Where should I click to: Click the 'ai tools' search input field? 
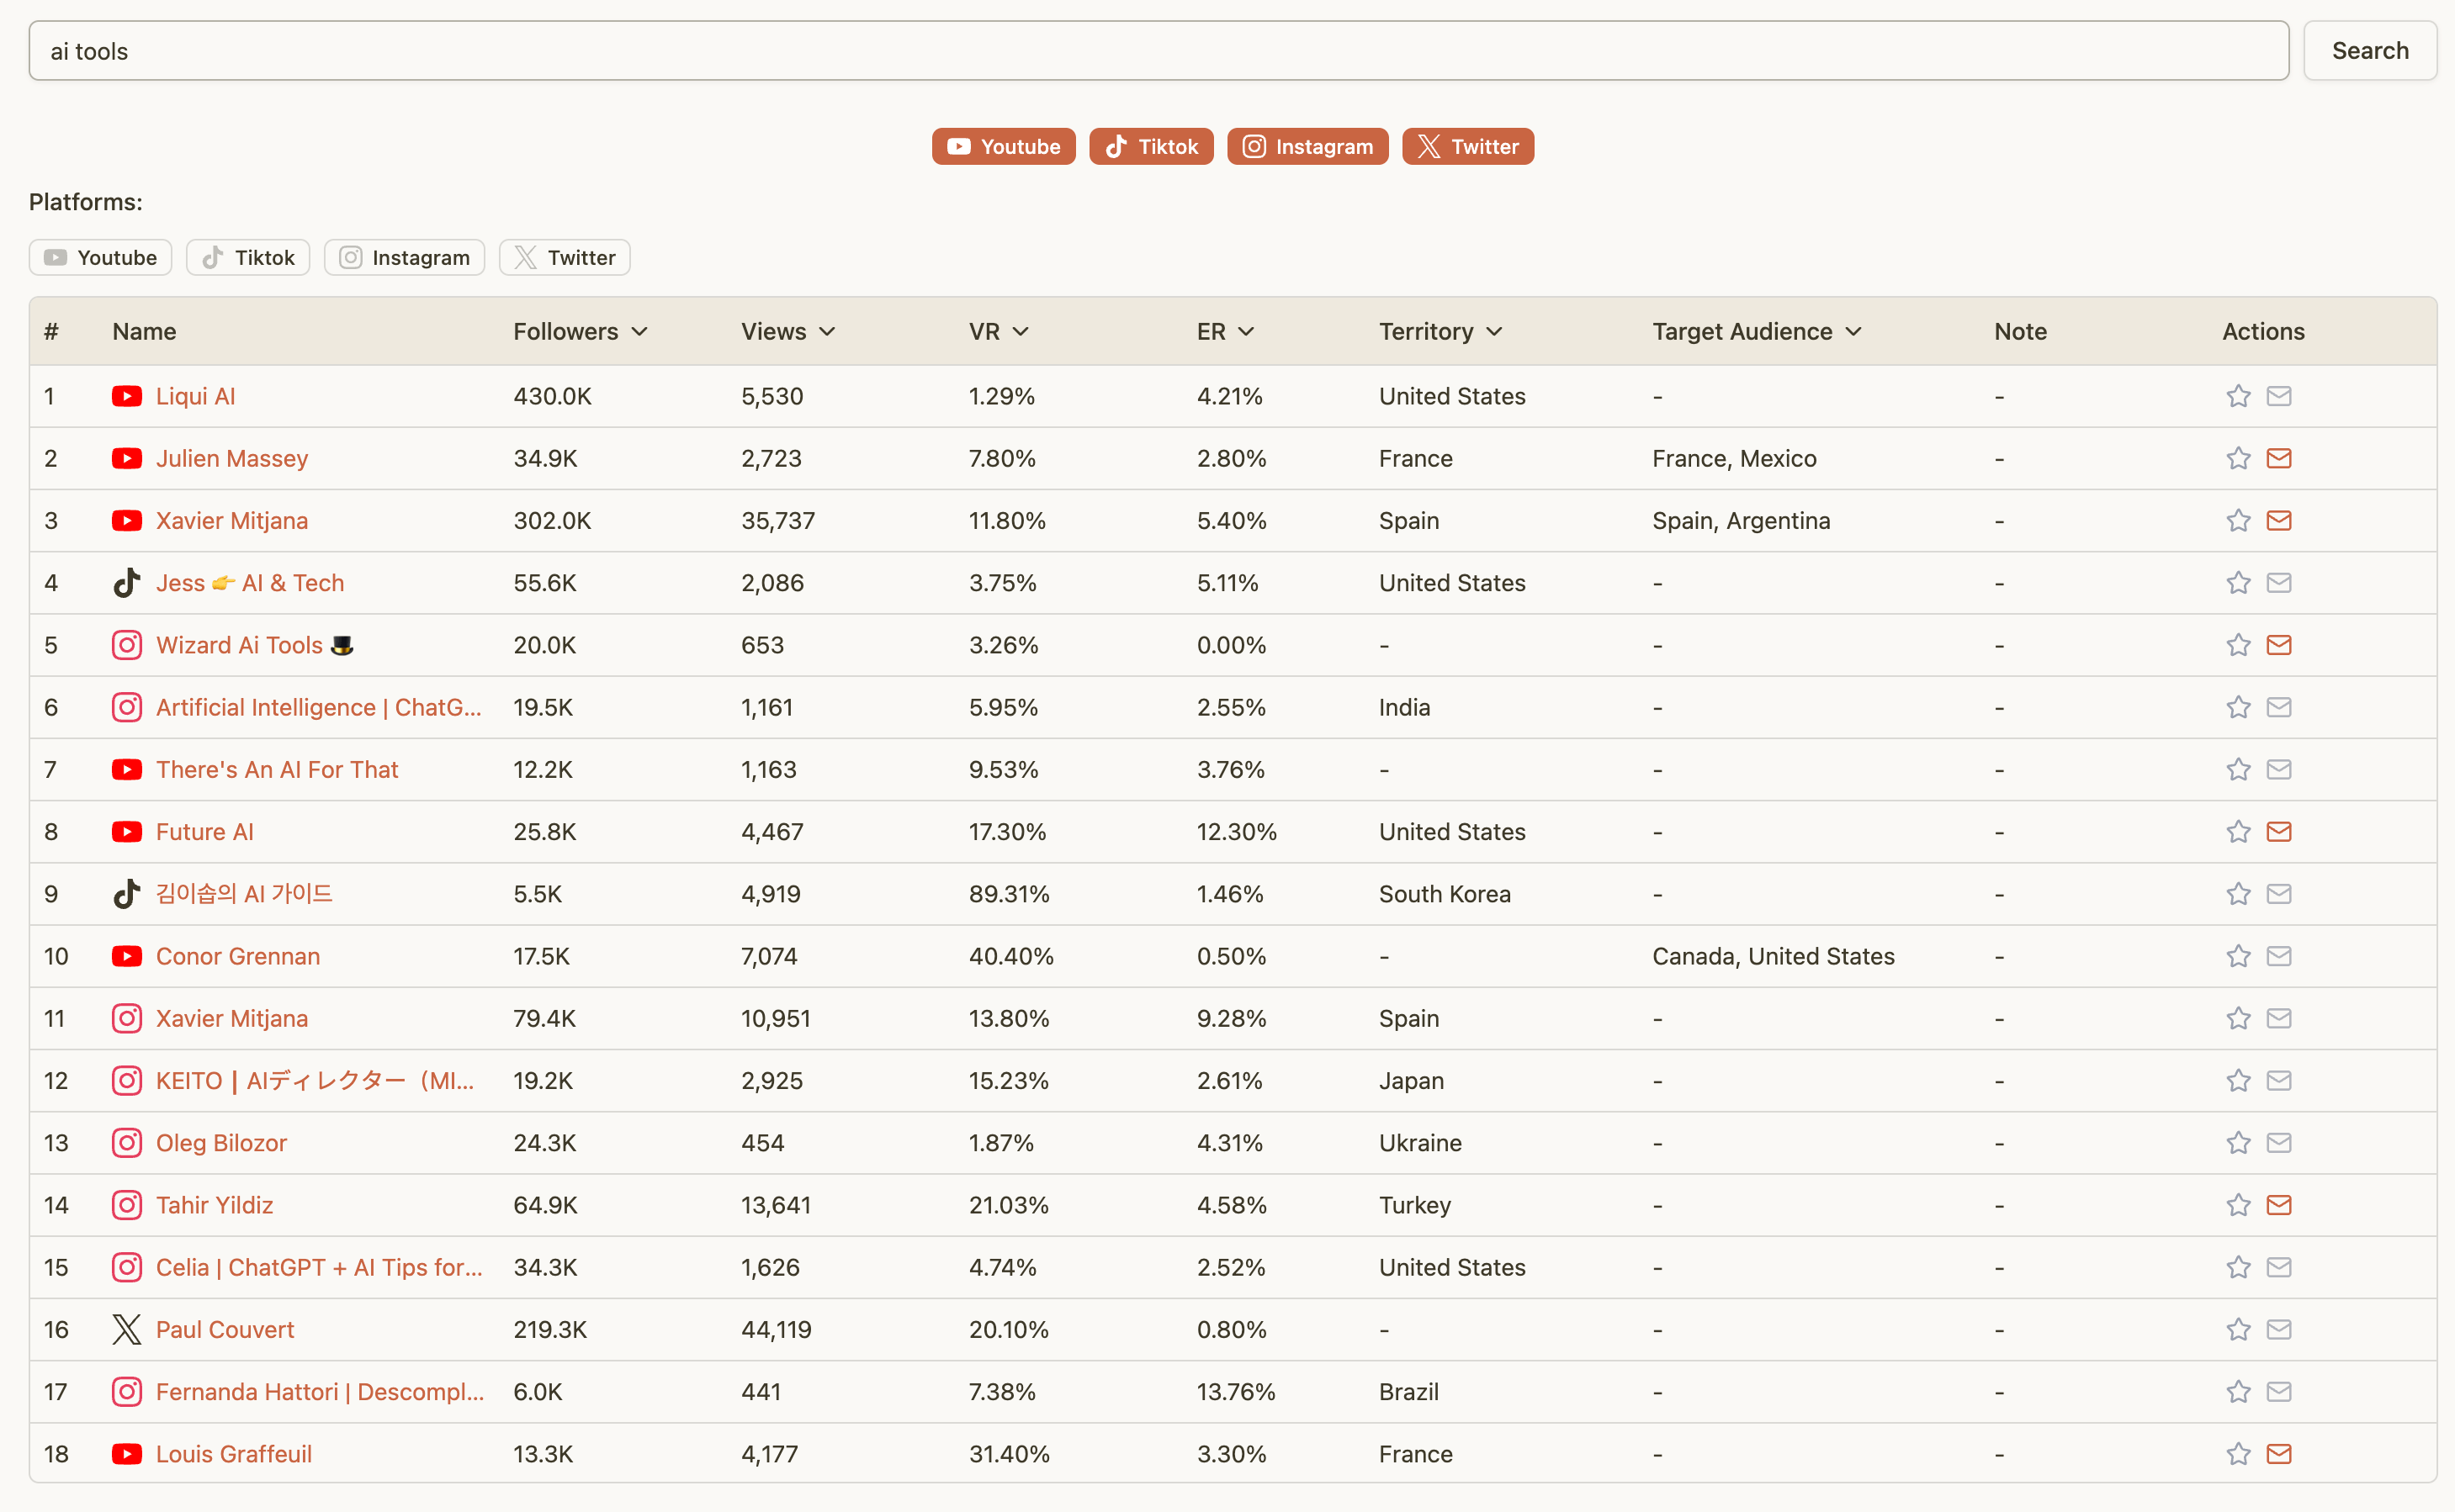pos(1158,51)
